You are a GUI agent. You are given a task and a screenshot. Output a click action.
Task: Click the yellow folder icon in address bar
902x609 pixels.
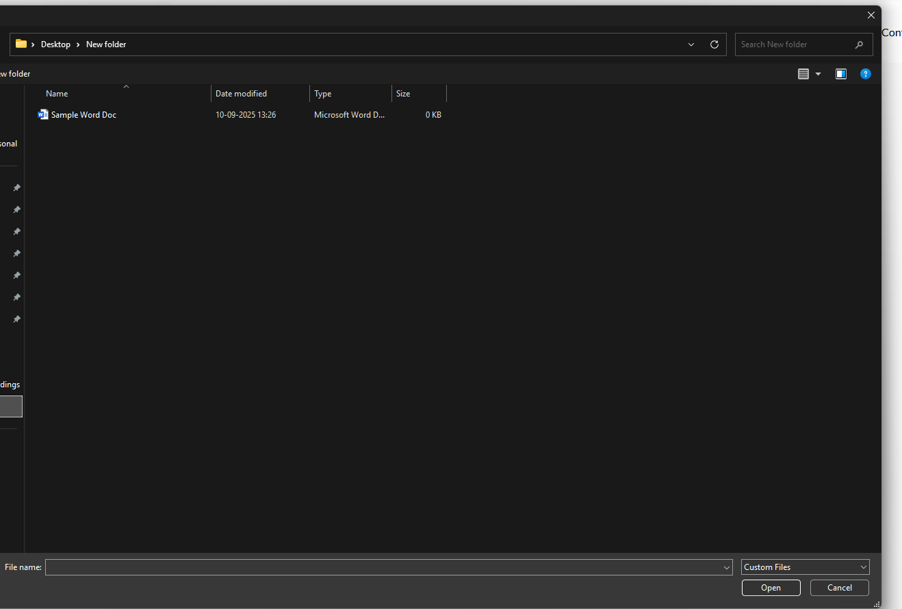(21, 44)
